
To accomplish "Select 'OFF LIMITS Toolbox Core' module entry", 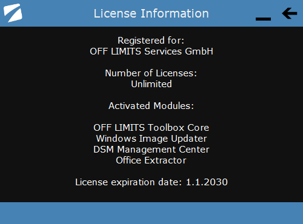I will pos(151,128).
